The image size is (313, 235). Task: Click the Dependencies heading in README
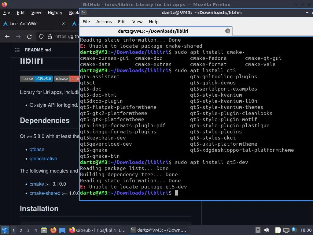click(45, 120)
